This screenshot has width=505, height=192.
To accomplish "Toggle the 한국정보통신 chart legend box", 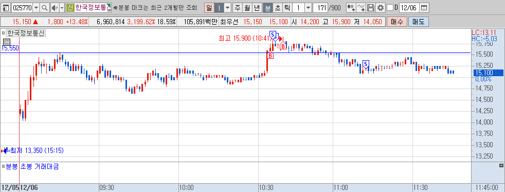I will click(4, 33).
